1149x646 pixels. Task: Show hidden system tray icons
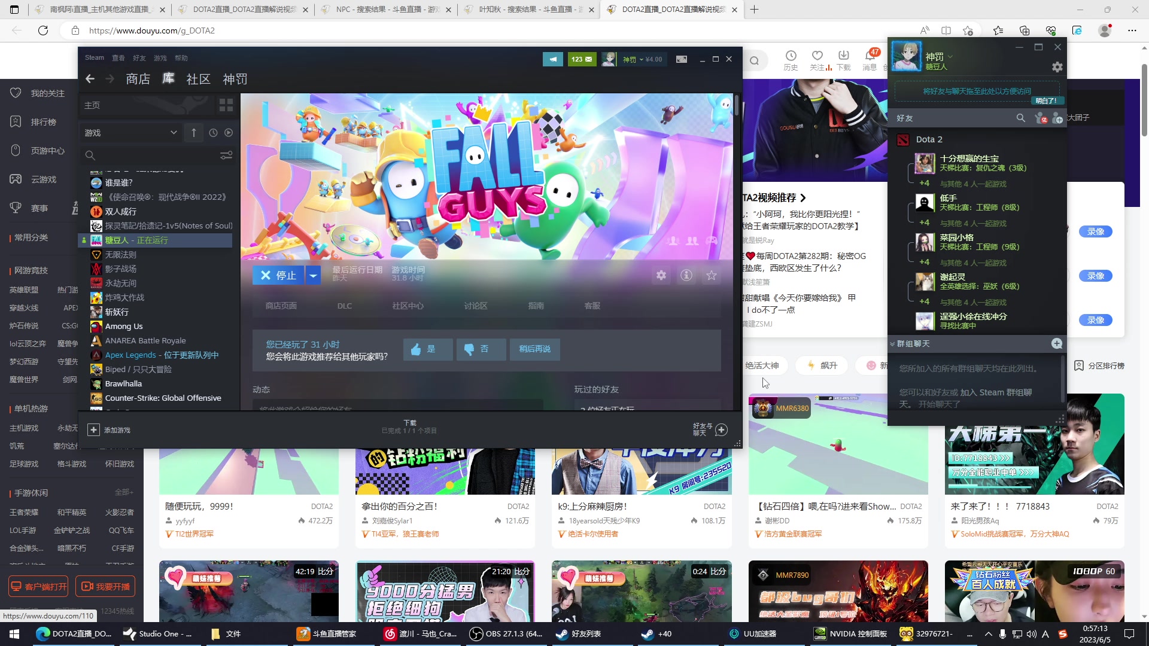(x=988, y=633)
